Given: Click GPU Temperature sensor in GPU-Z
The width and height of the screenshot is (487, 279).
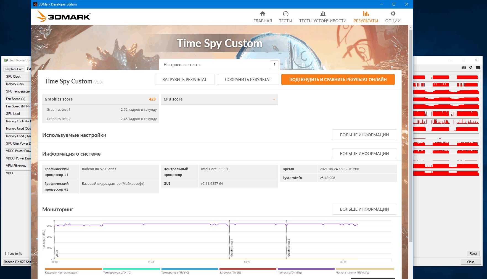Looking at the screenshot, I should point(18,91).
